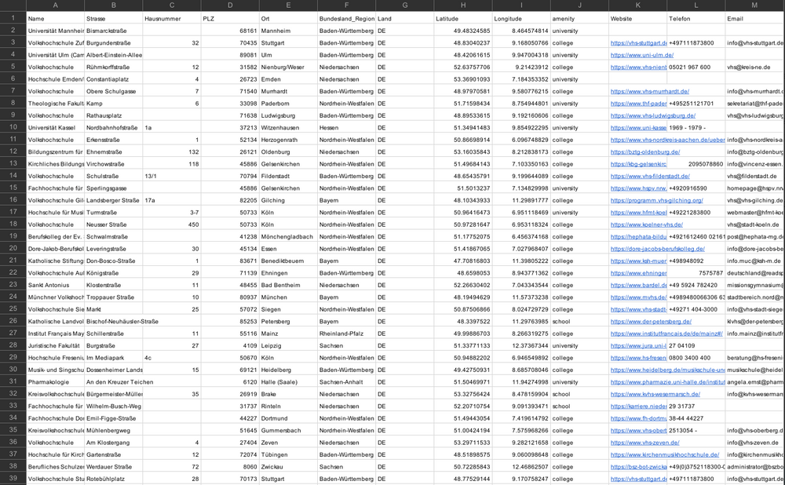
Task: Click the city cell 'Herzogenrath'
Action: (288, 140)
